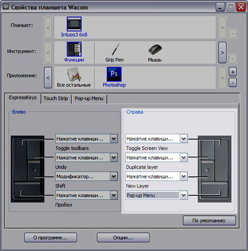Select the Intuos3 6x8 tablet icon
Image resolution: width=248 pixels, height=251 pixels.
(x=74, y=24)
